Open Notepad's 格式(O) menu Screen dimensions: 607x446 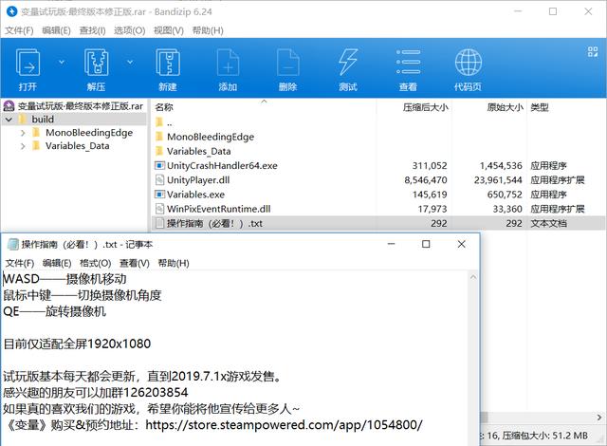click(x=96, y=263)
